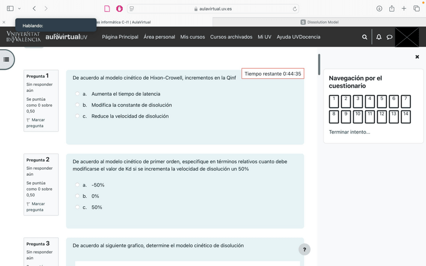The width and height of the screenshot is (426, 266).
Task: Open the site search magnifier icon
Action: coord(365,37)
